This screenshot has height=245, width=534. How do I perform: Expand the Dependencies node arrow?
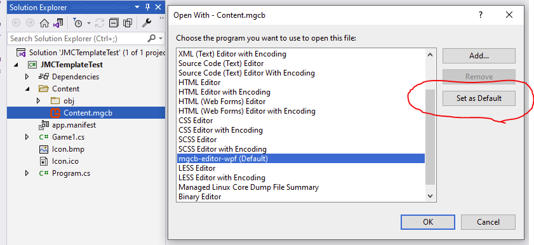tap(27, 77)
